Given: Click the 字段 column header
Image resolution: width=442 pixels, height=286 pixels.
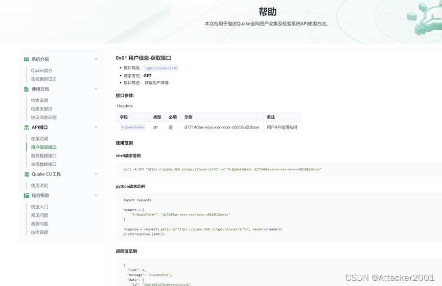Looking at the screenshot, I should (124, 117).
